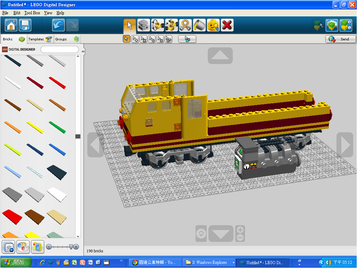Select the Clone tool in the toolbar
The width and height of the screenshot is (357, 268).
pos(143,25)
